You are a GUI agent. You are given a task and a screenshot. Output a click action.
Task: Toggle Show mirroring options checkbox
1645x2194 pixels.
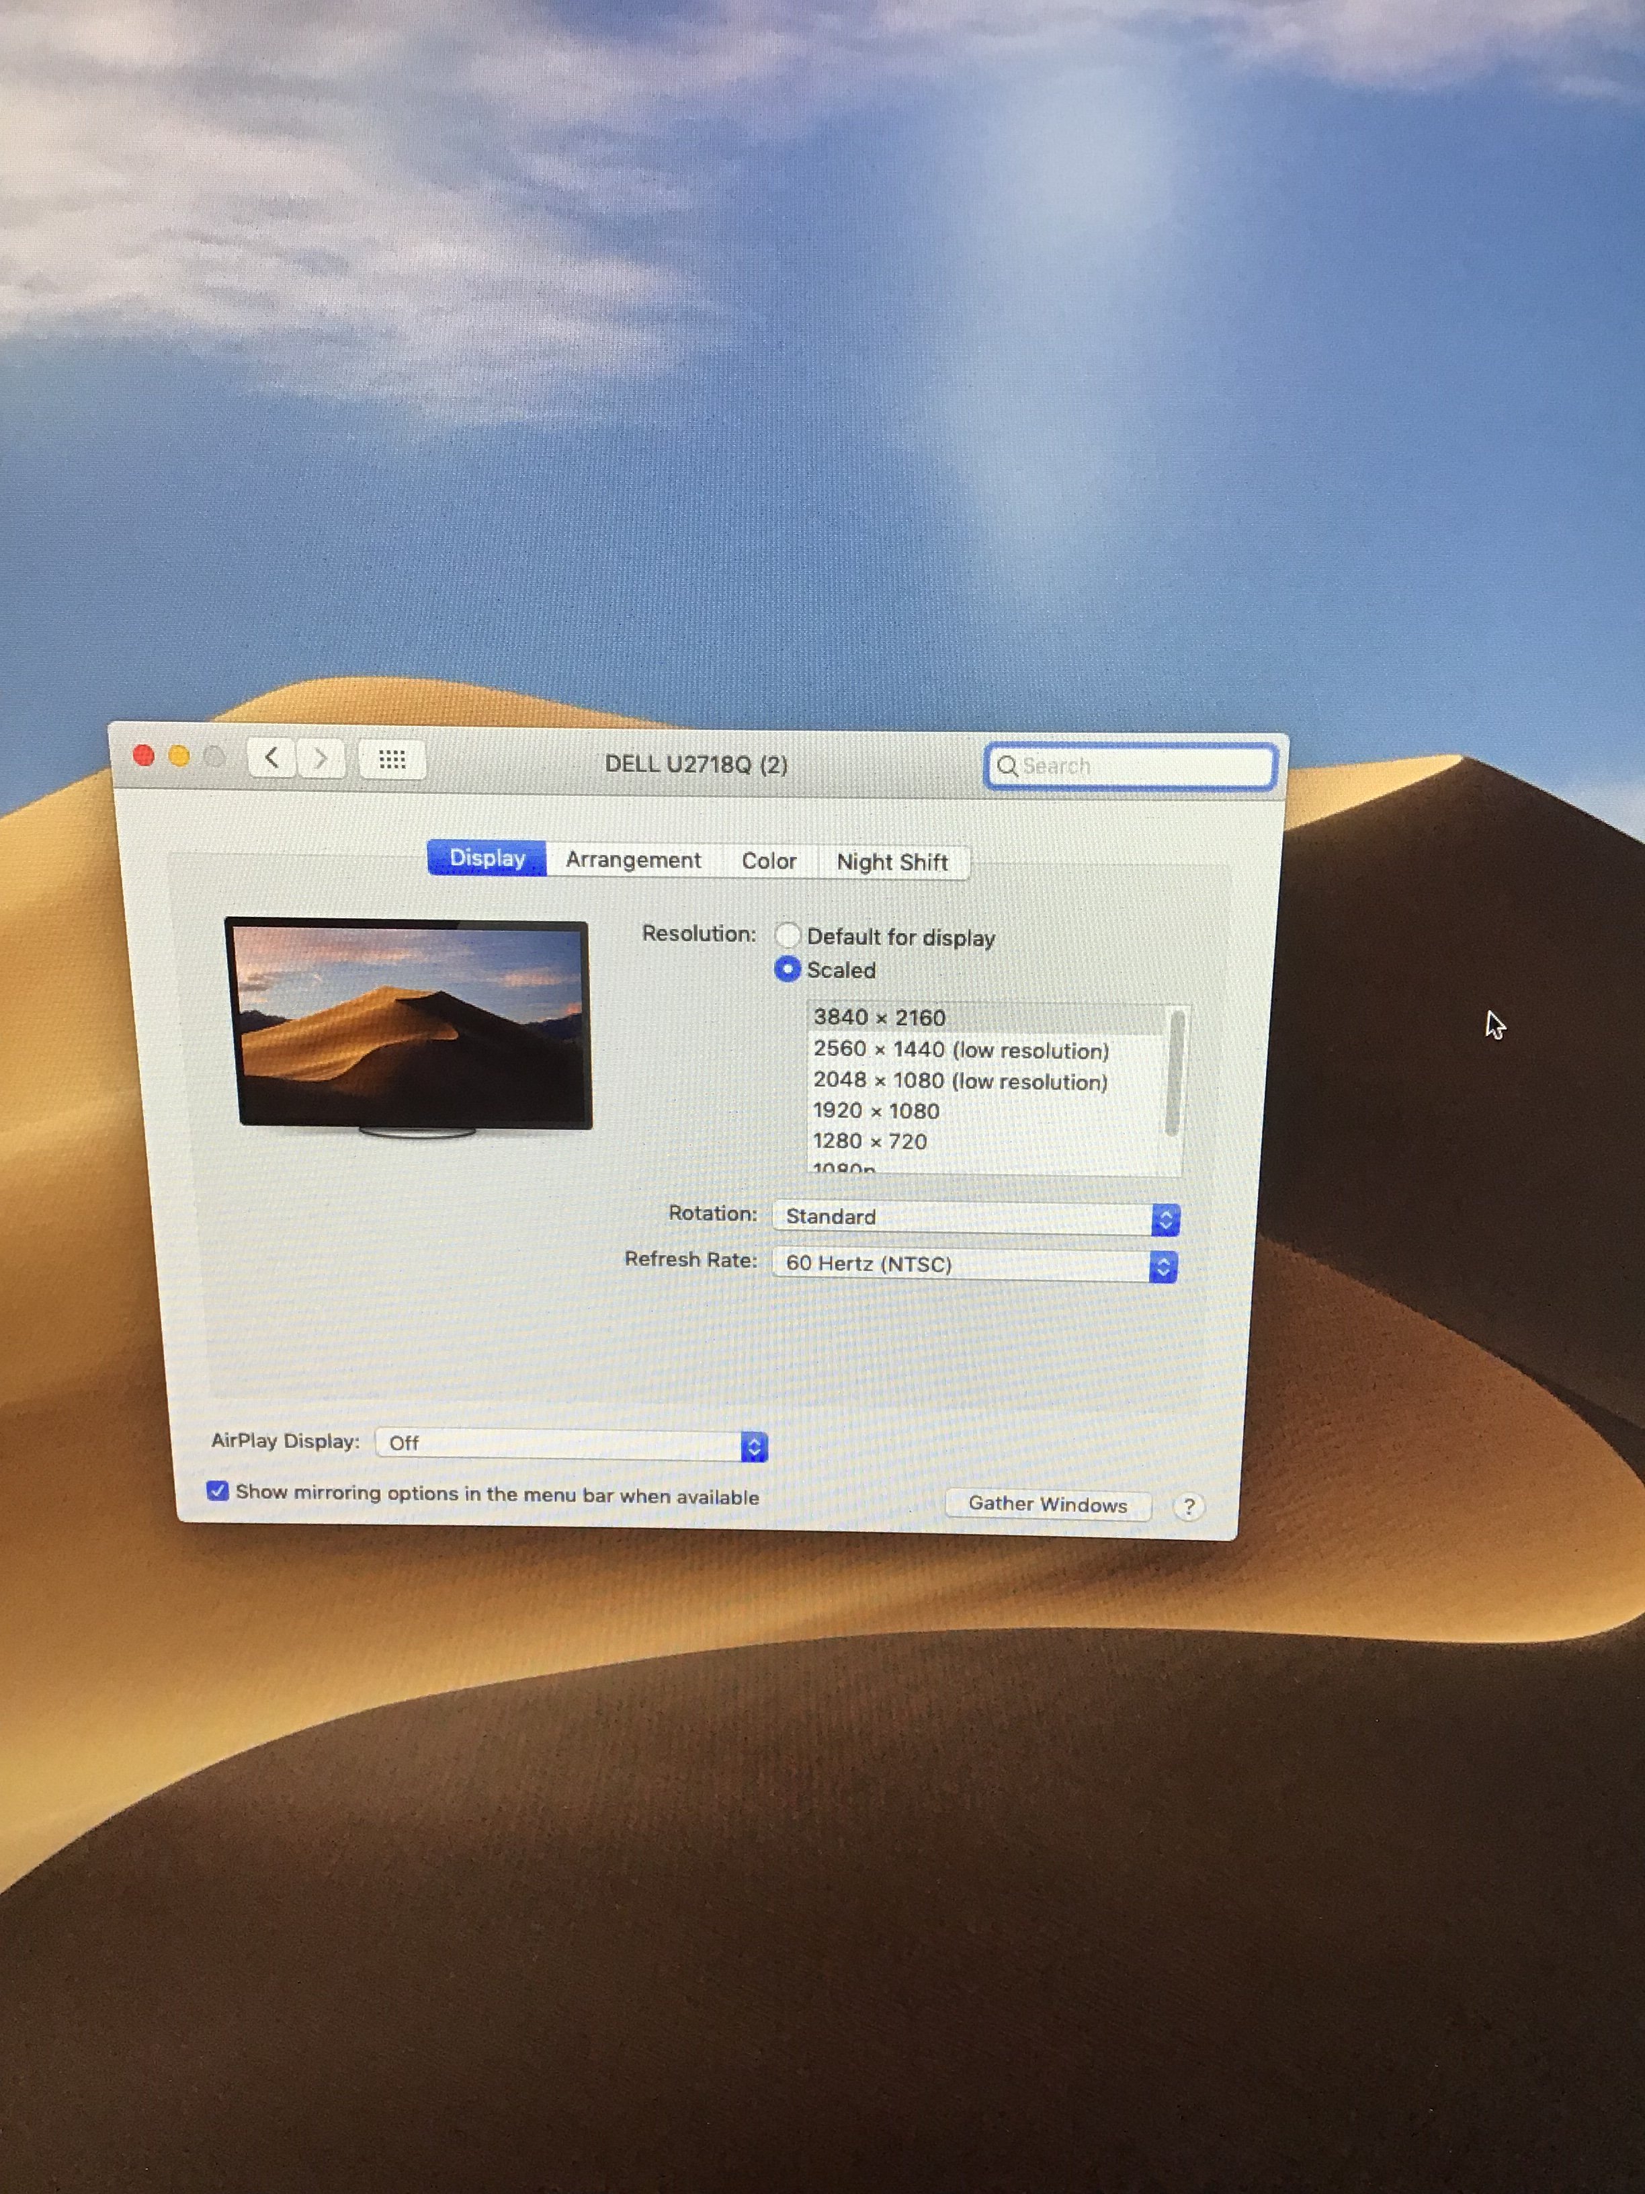click(218, 1491)
